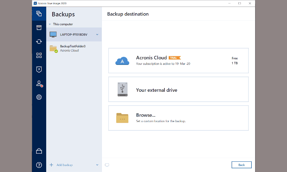Select the LAPTOP-P701BO8V backup entry

click(x=73, y=35)
